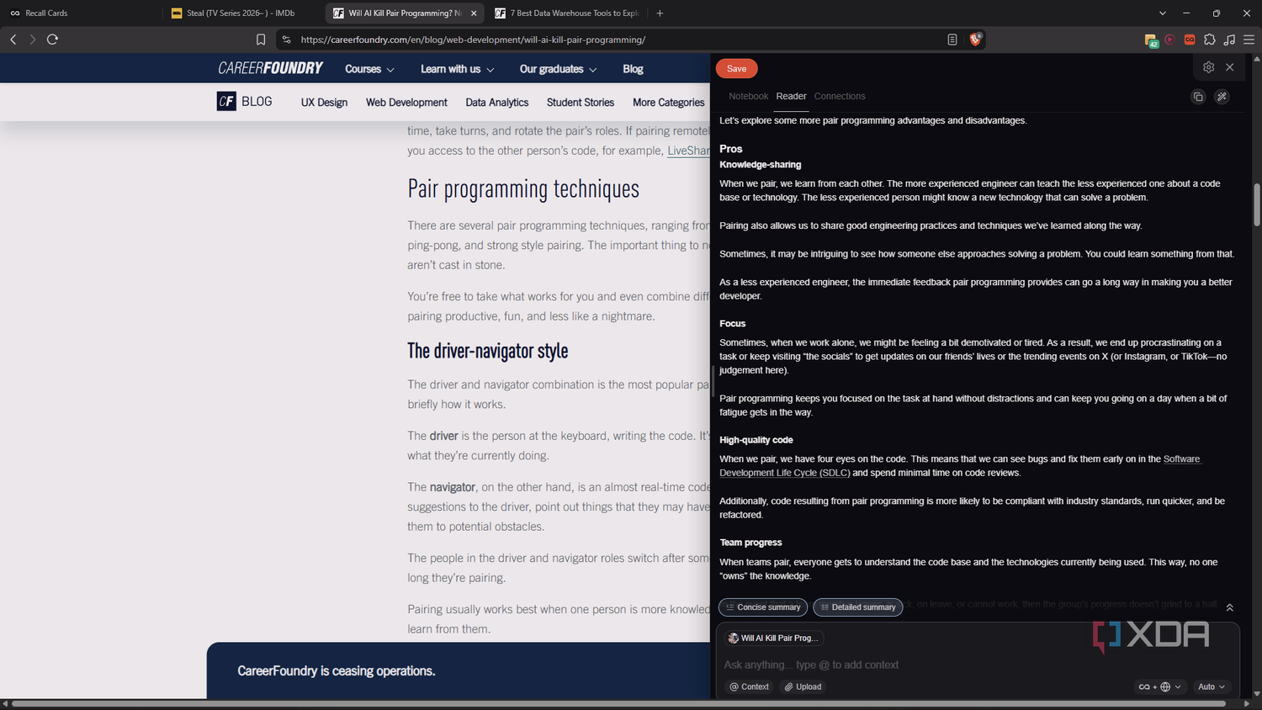Open the music note media control
Screen dimensions: 1262x710
tap(1229, 40)
